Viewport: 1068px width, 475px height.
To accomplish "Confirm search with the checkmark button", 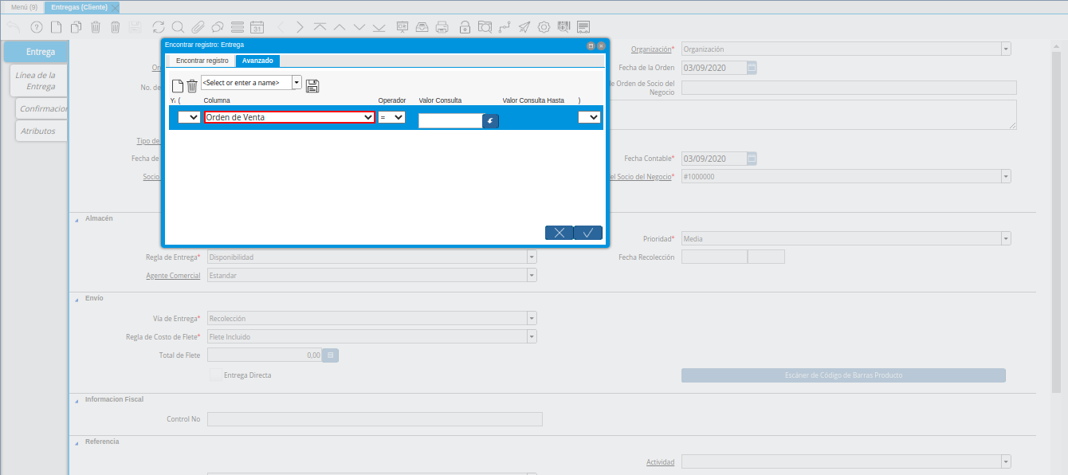I will [588, 233].
